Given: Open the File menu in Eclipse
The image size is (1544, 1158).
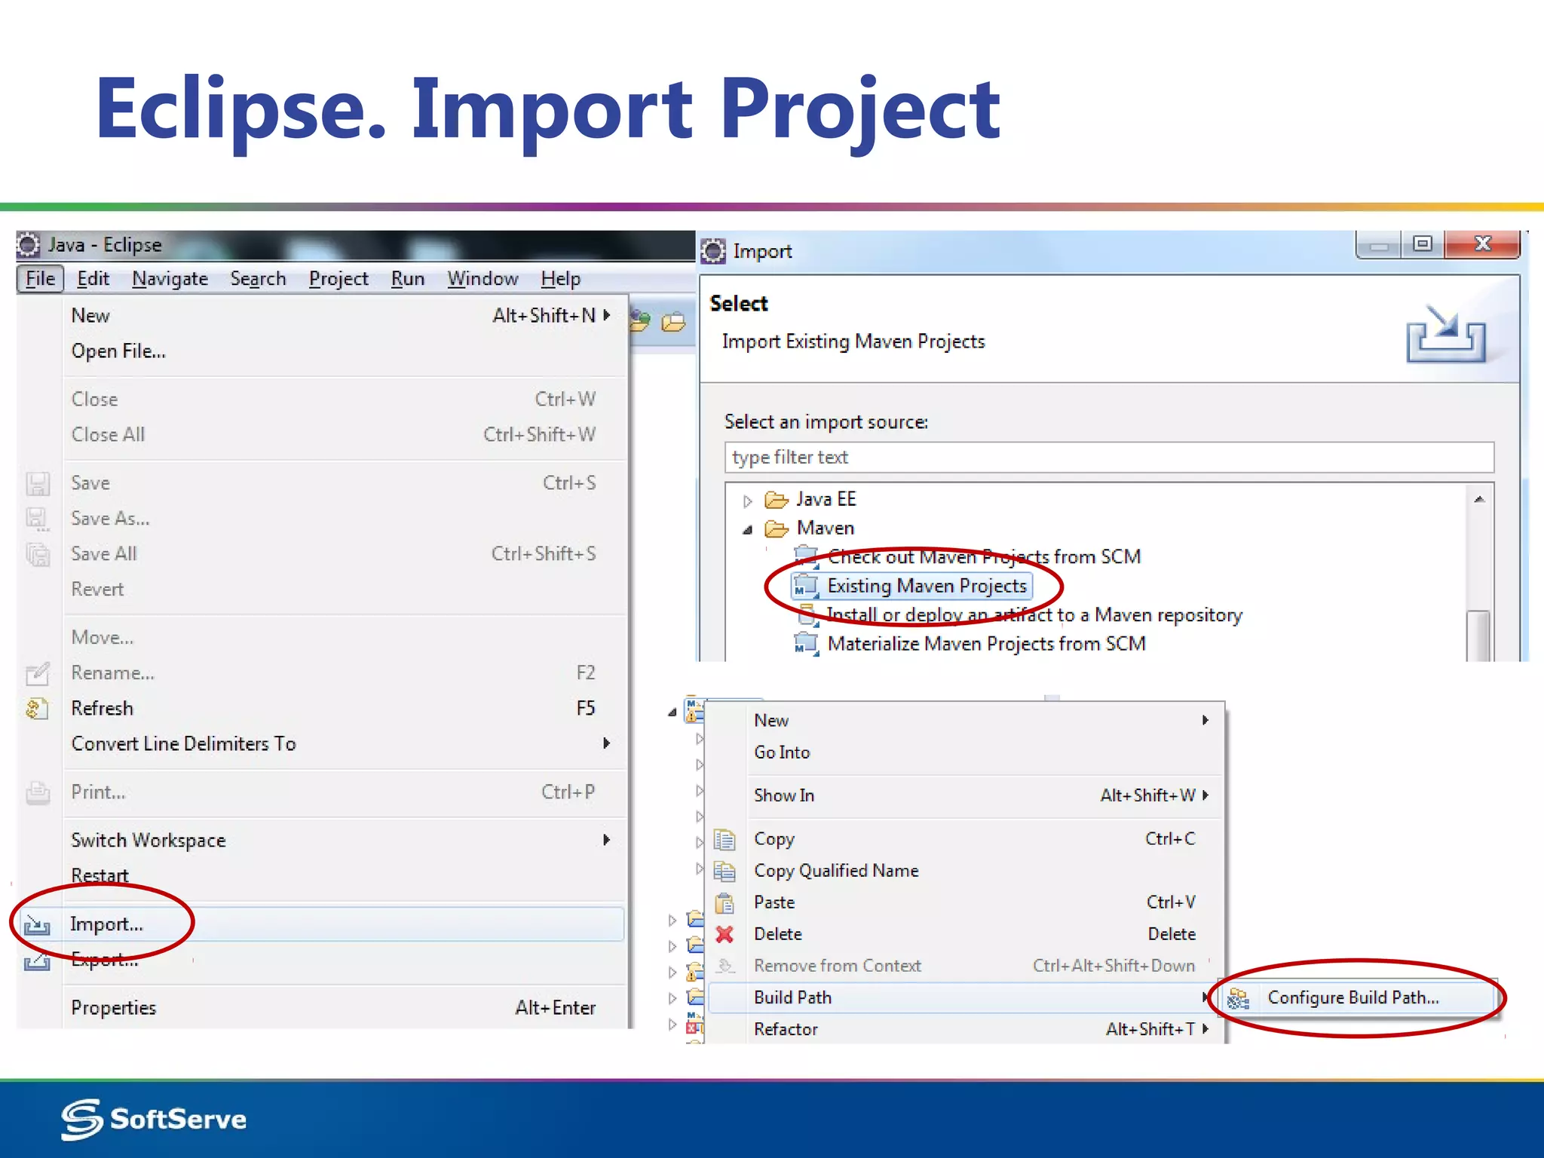Looking at the screenshot, I should [x=40, y=279].
